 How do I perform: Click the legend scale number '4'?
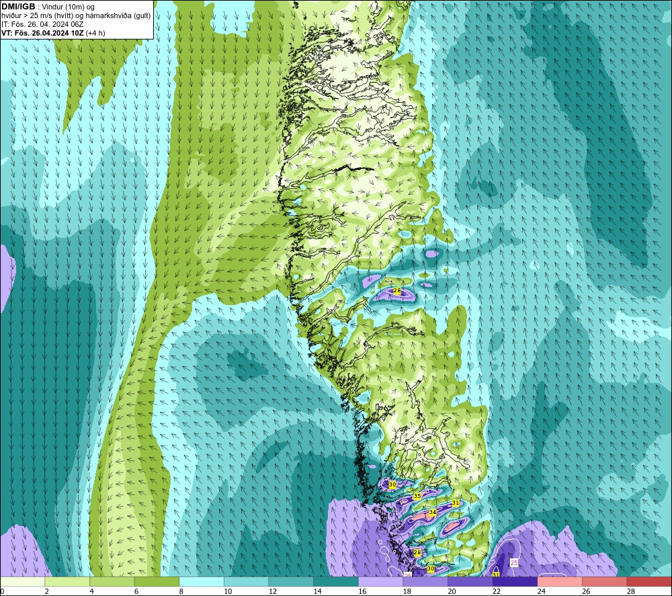(x=91, y=592)
